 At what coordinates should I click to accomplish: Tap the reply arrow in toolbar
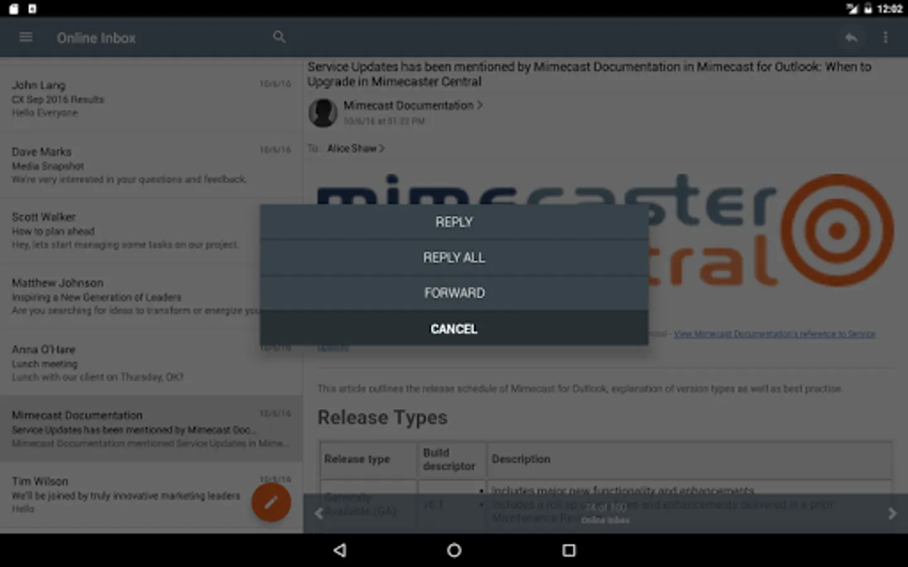(x=851, y=38)
